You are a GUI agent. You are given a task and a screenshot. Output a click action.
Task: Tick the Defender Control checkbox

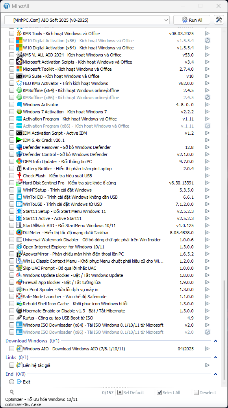pyautogui.click(x=12, y=154)
